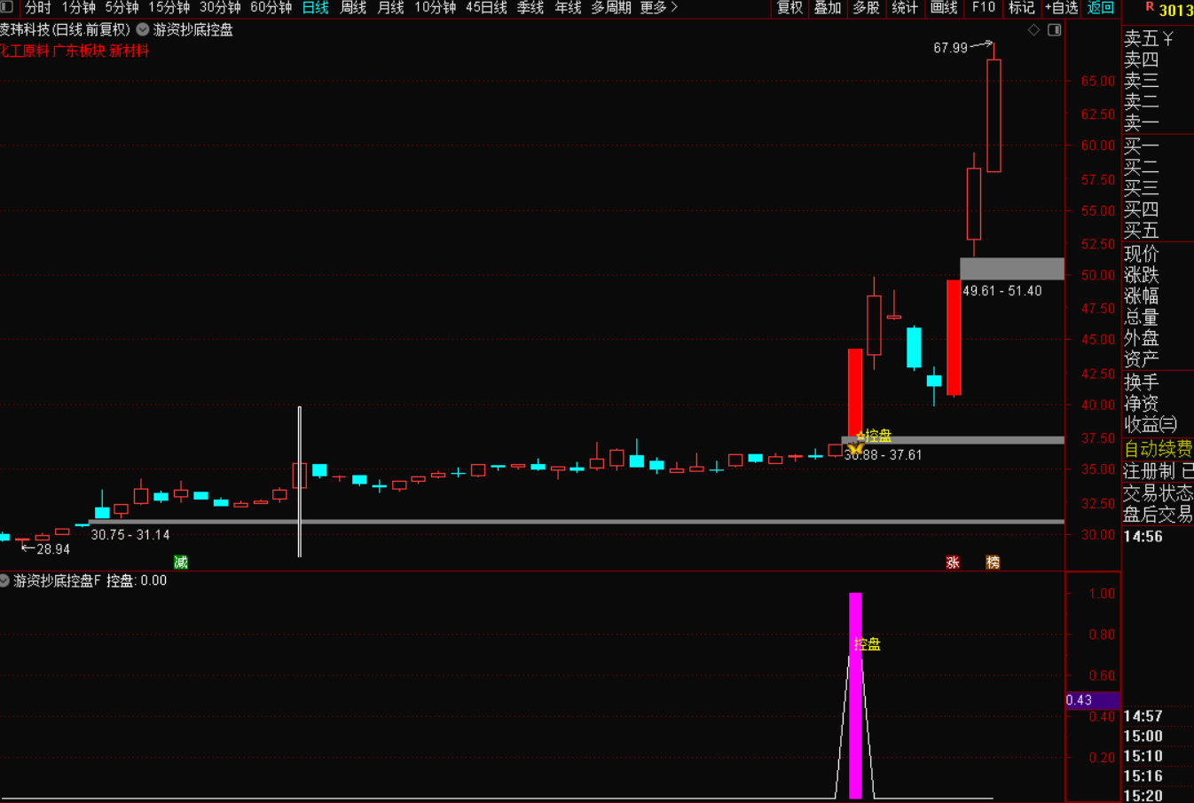
Task: Expand the 游资抄底控盘F sub-indicator dropdown
Action: 4,580
